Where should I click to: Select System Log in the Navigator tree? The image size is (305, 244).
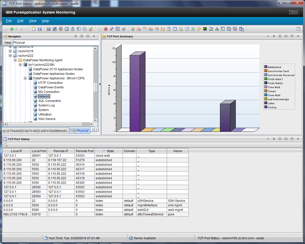(x=46, y=105)
